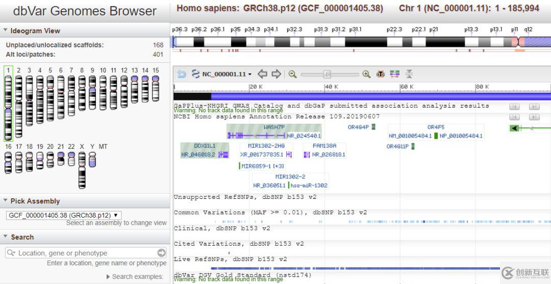
Task: Click the Location, gene or phenotype search field
Action: 86,253
